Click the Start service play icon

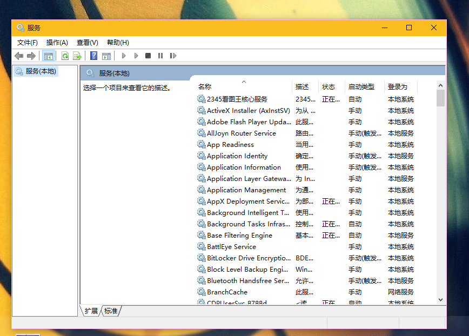pos(124,56)
